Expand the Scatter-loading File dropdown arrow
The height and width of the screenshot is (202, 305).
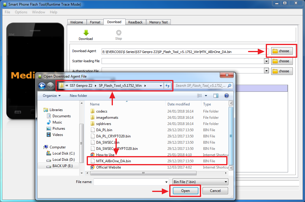click(266, 61)
